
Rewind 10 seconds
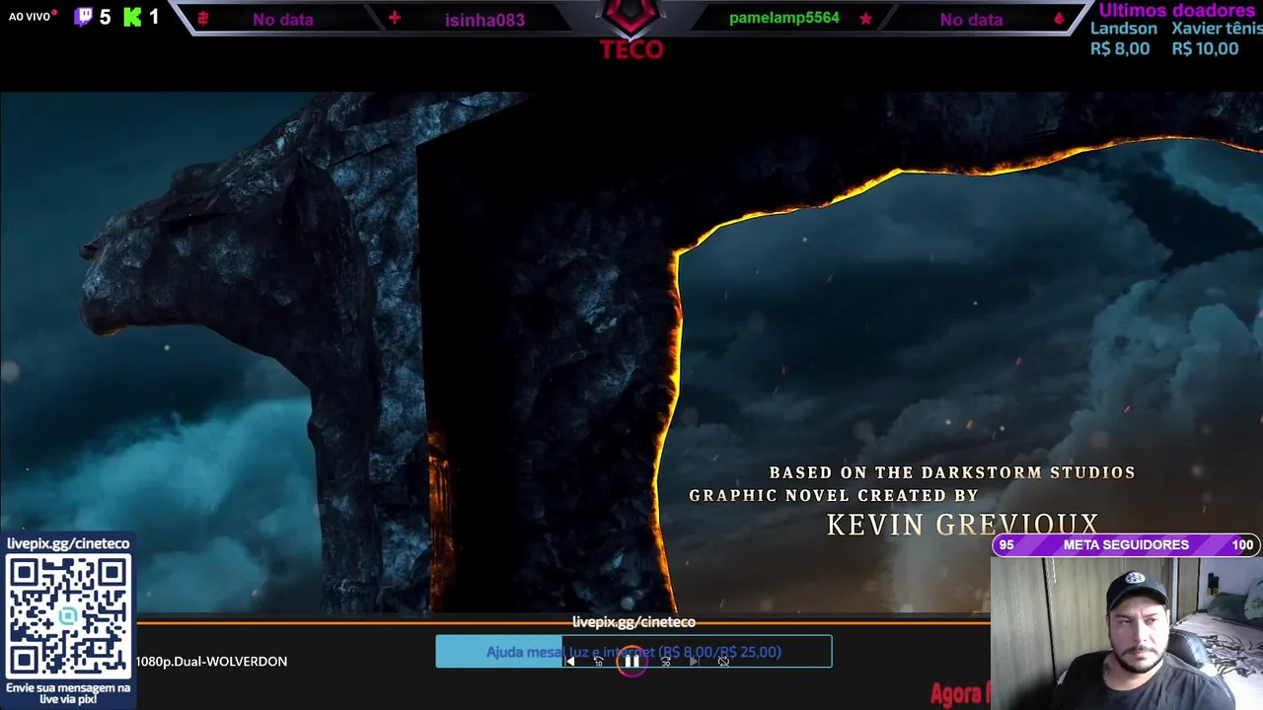599,662
